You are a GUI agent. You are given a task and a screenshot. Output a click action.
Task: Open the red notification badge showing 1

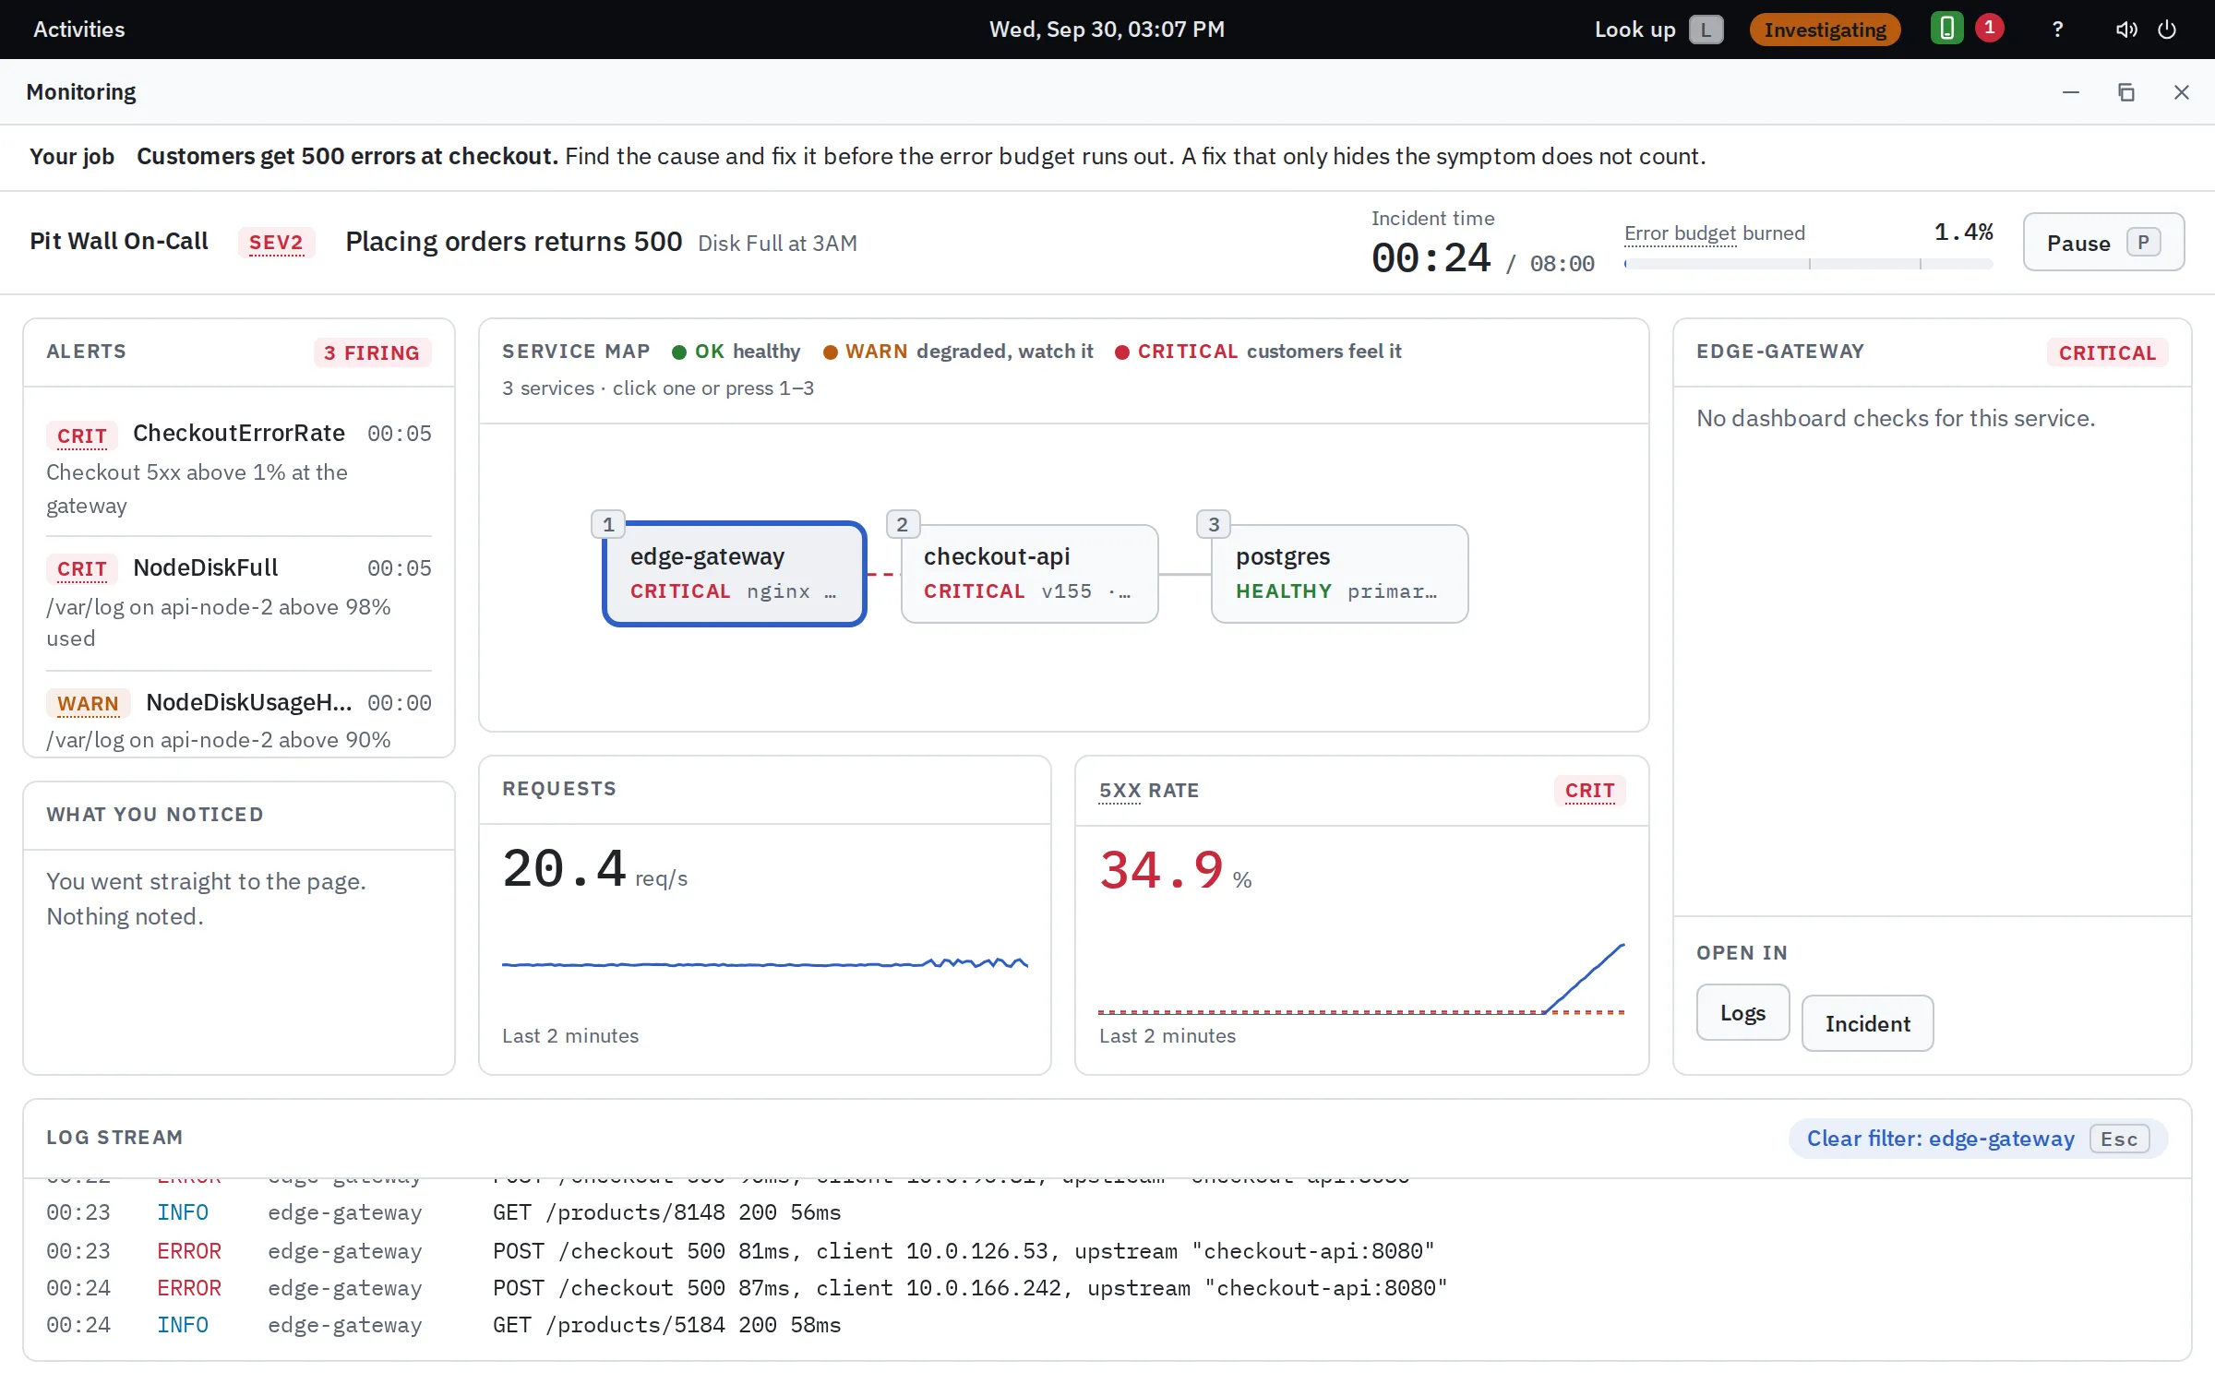click(1989, 28)
